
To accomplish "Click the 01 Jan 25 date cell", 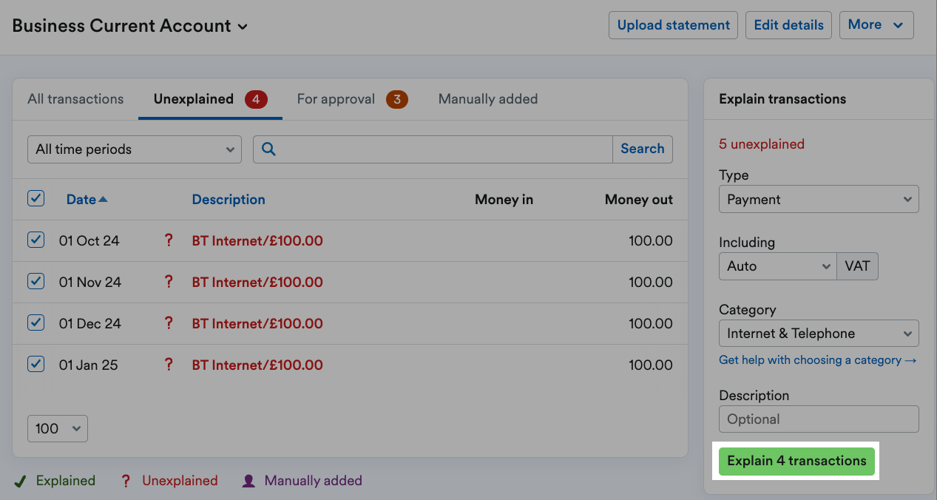I will click(x=88, y=365).
